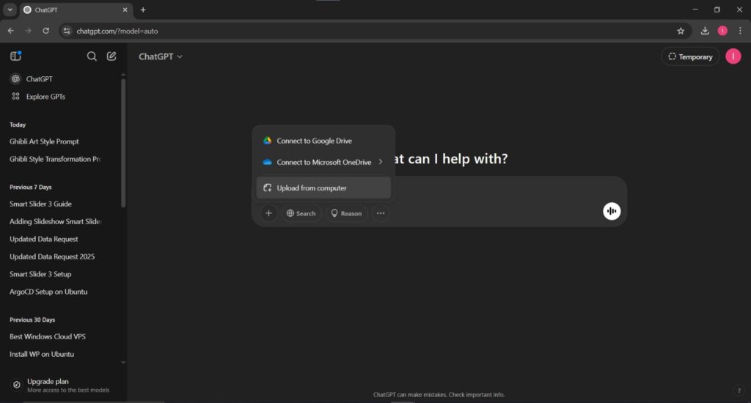
Task: Open the ChatGPT model selector dropdown
Action: pyautogui.click(x=161, y=56)
